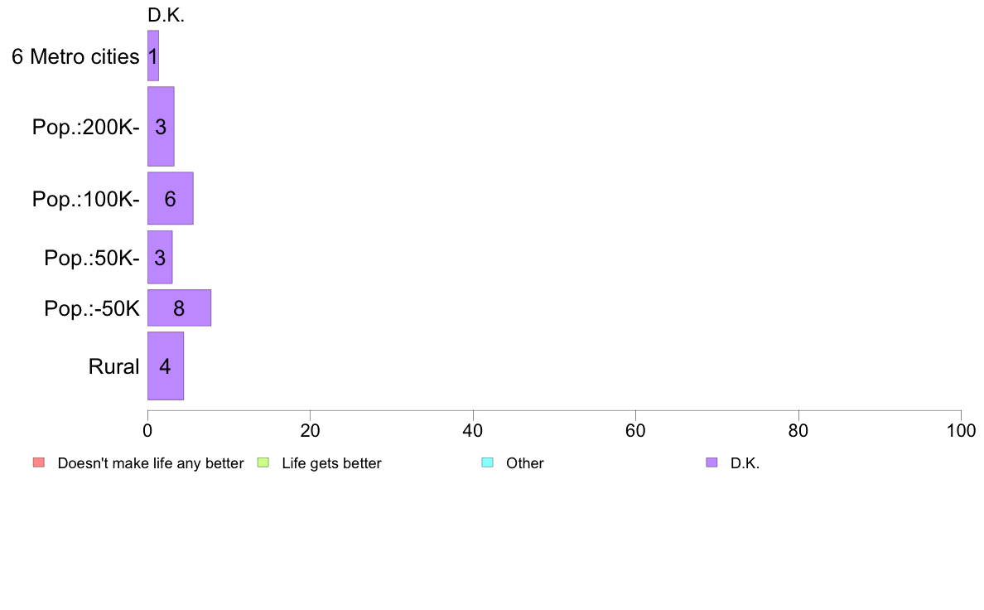This screenshot has height=610, width=984.
Task: Select the "Pop.:50K-" bar showing 3
Action: click(160, 257)
